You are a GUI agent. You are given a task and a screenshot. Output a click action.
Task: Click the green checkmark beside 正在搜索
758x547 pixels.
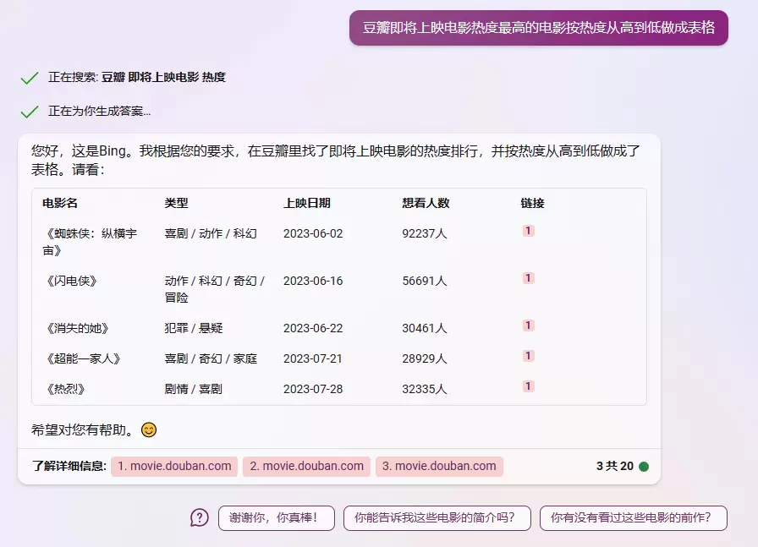[x=30, y=78]
